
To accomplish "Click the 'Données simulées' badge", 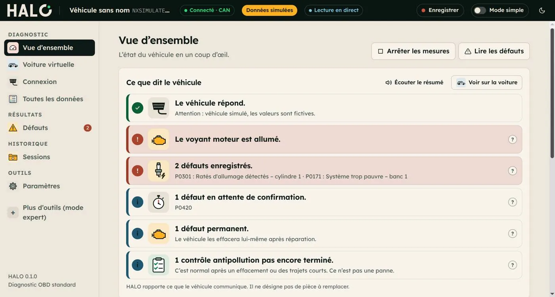I will click(x=270, y=10).
